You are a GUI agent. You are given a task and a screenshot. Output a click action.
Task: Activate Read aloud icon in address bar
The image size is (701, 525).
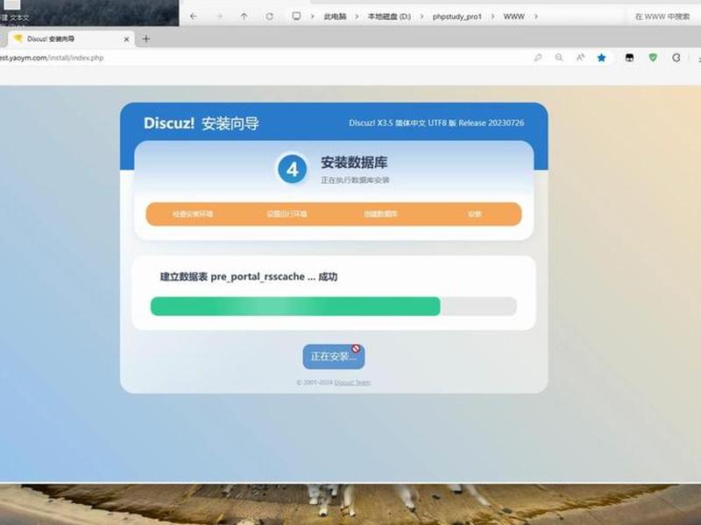click(580, 58)
